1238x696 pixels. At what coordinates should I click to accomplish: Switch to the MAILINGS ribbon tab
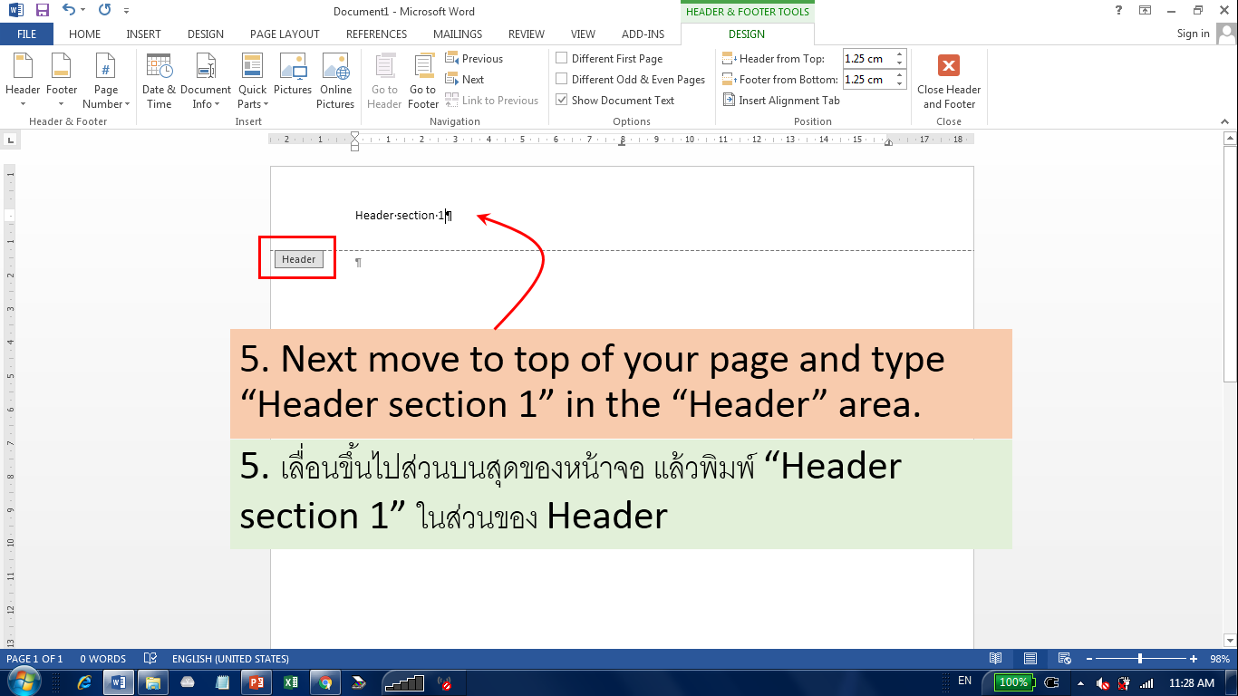point(457,34)
